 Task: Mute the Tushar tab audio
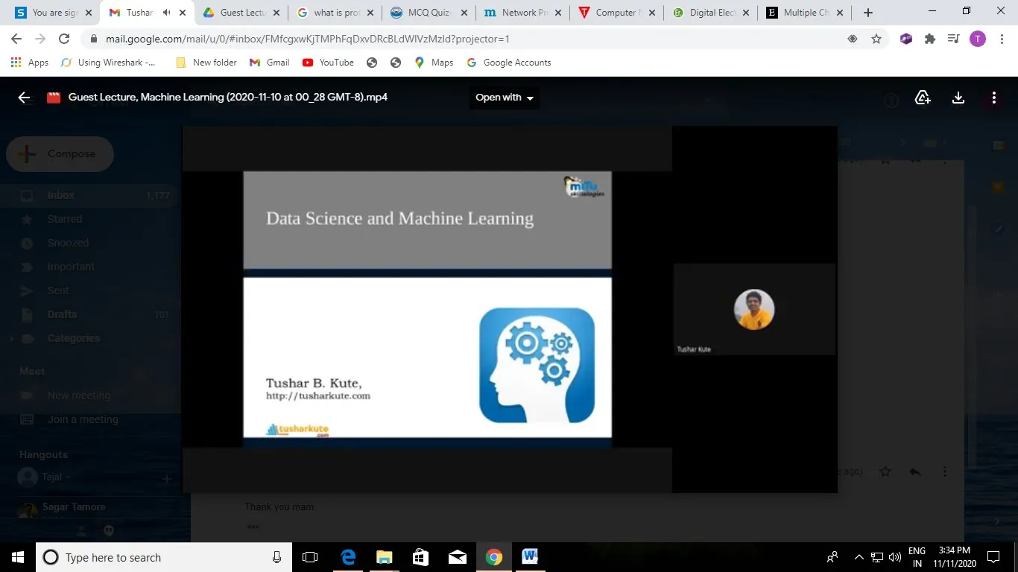point(165,13)
